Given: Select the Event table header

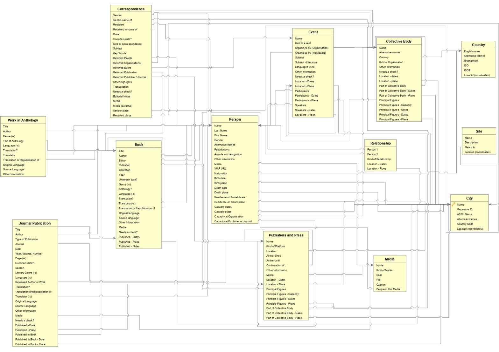Looking at the screenshot, I should [313, 32].
